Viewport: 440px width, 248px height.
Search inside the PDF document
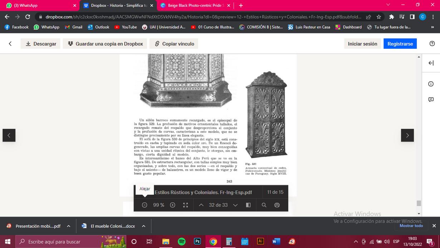pyautogui.click(x=264, y=205)
